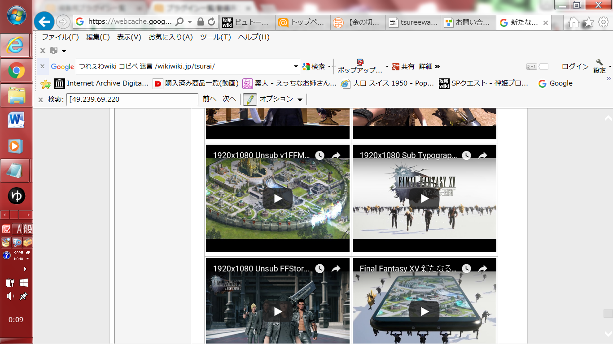Screen dimensions: 613x344
Task: Expand Google toolbar search box dropdown
Action: pyautogui.click(x=296, y=67)
